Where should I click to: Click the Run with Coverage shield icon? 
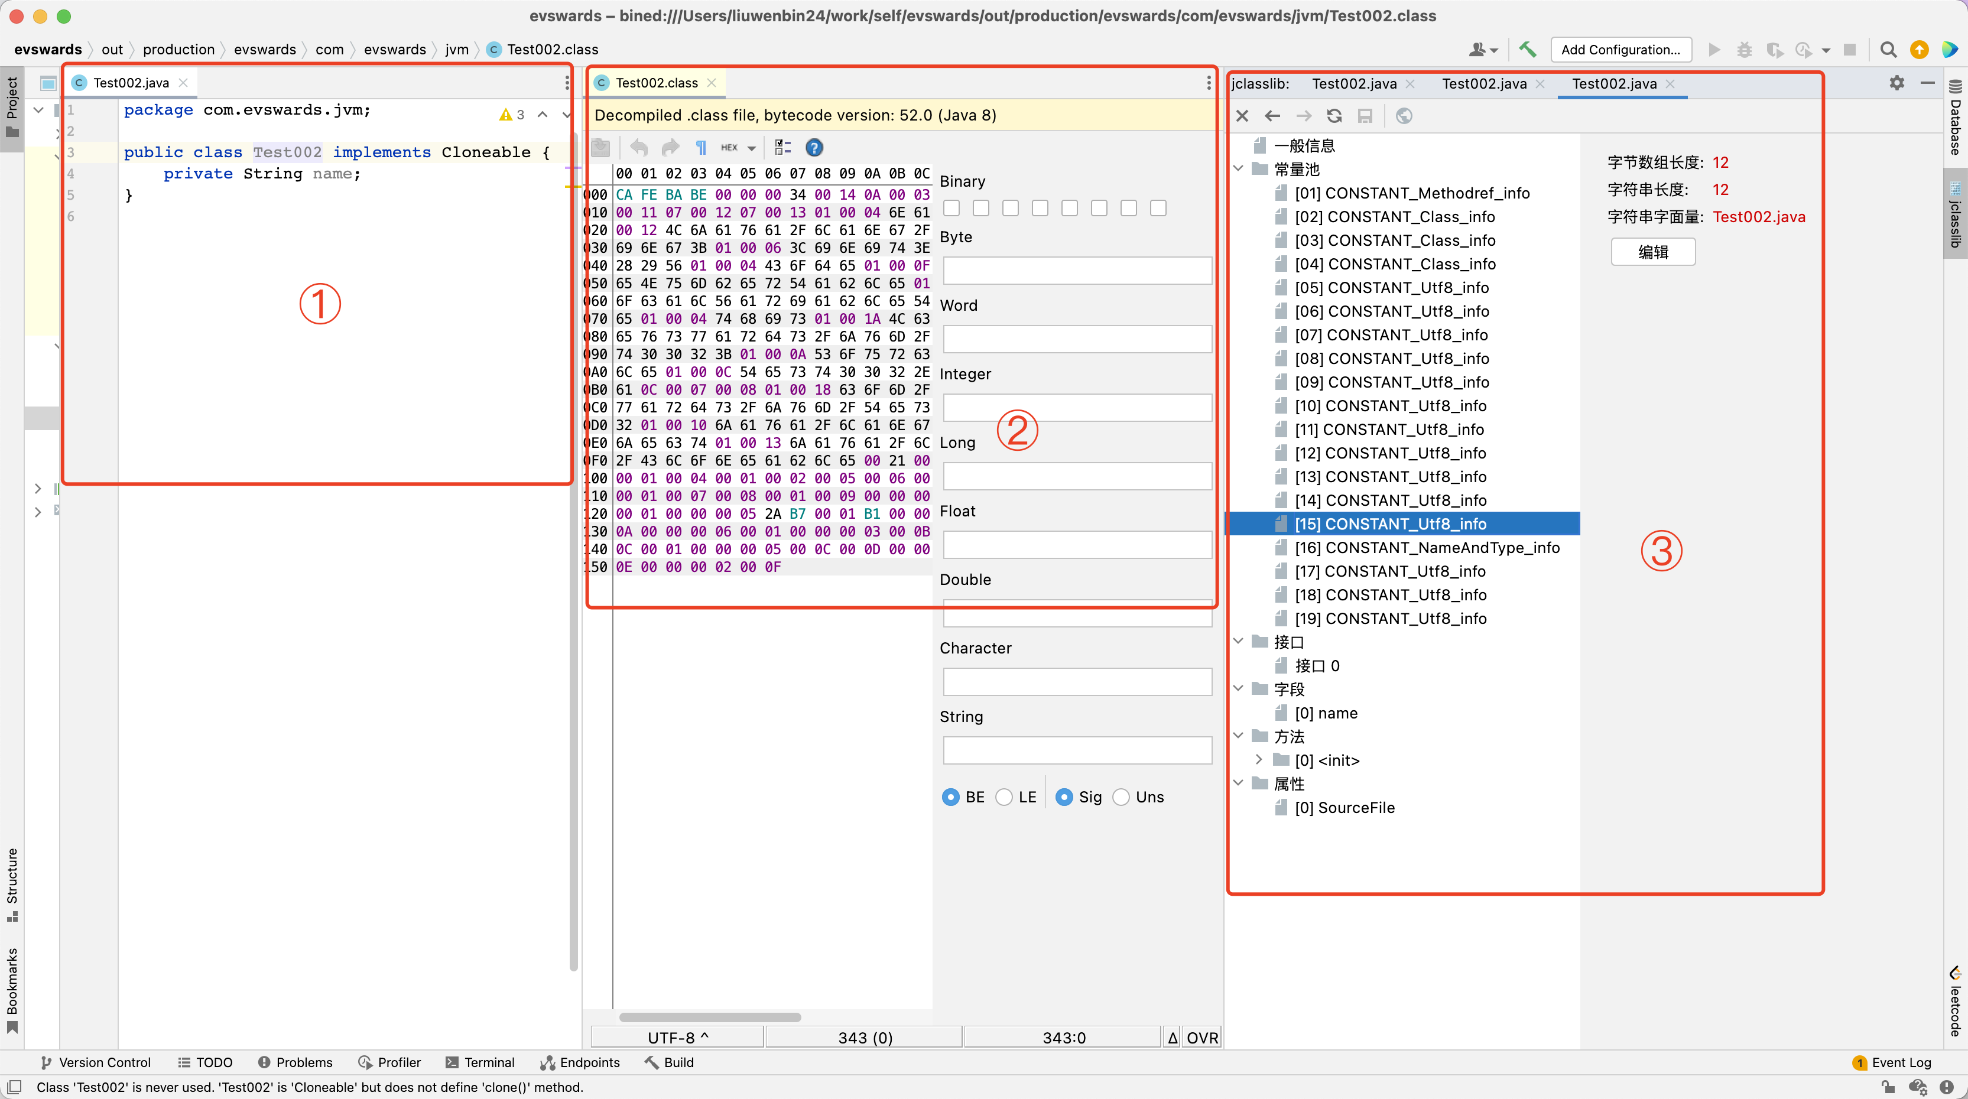tap(1774, 50)
